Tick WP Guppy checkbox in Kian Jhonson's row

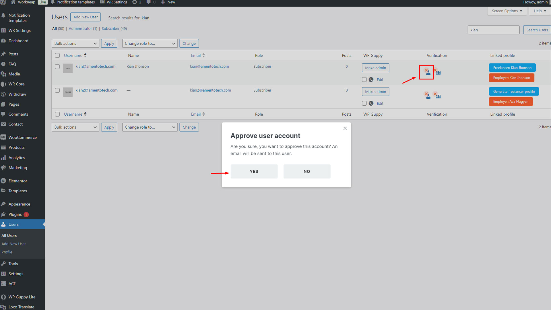(364, 80)
